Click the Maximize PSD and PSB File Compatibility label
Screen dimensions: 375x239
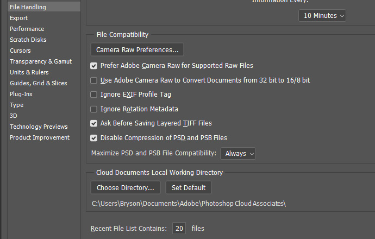[x=154, y=153]
